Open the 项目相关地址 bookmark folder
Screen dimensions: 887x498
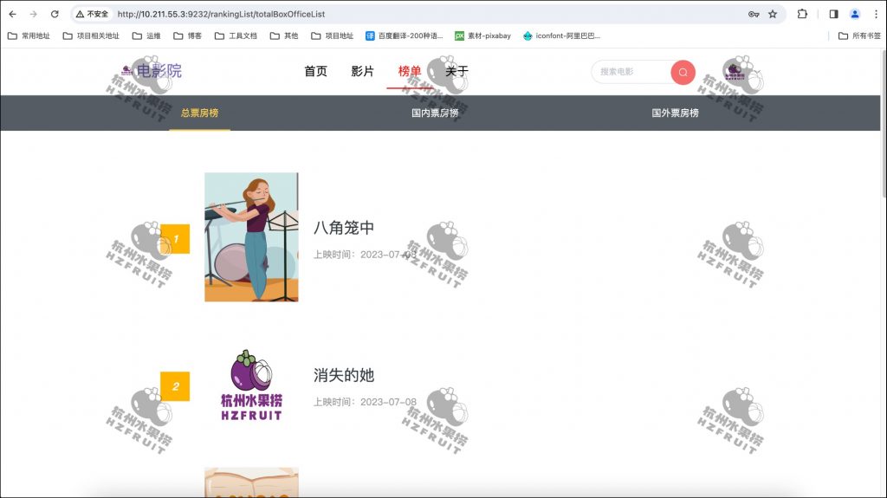point(91,36)
